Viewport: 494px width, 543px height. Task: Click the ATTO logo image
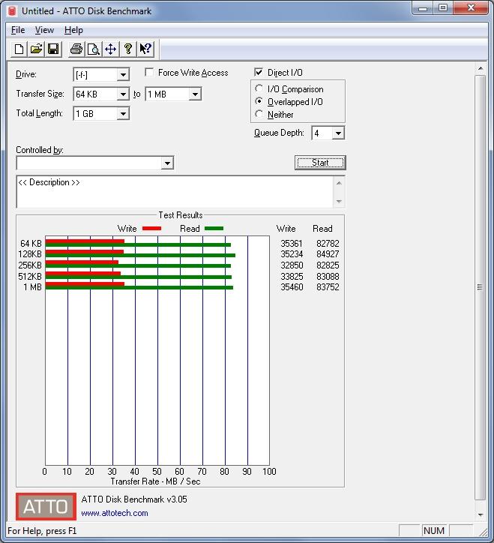click(x=46, y=506)
